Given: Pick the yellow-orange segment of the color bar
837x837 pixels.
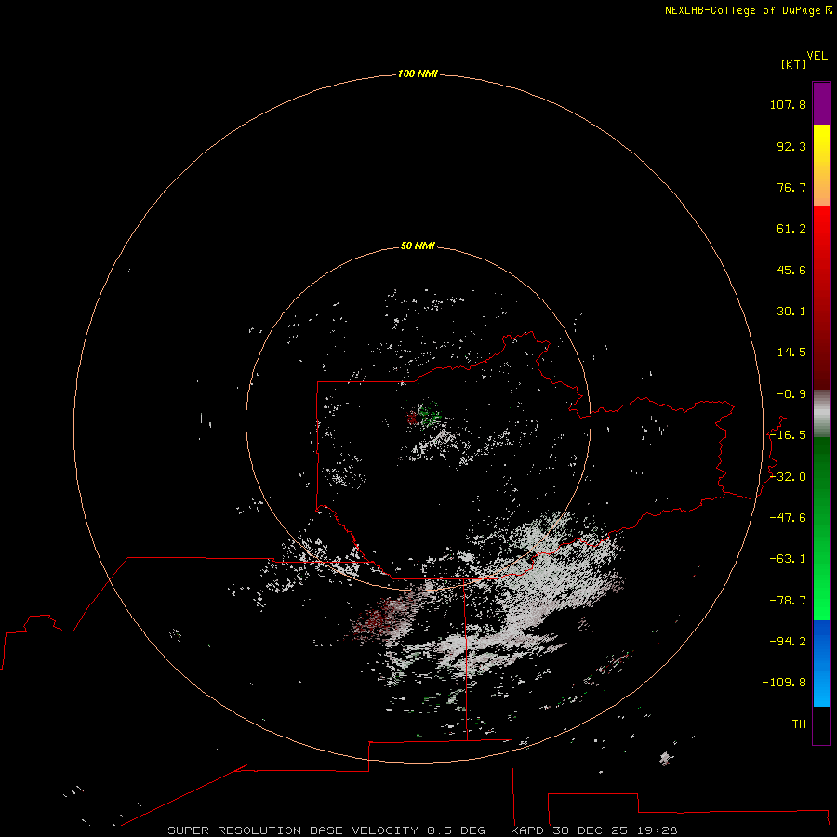Looking at the screenshot, I should pyautogui.click(x=821, y=166).
